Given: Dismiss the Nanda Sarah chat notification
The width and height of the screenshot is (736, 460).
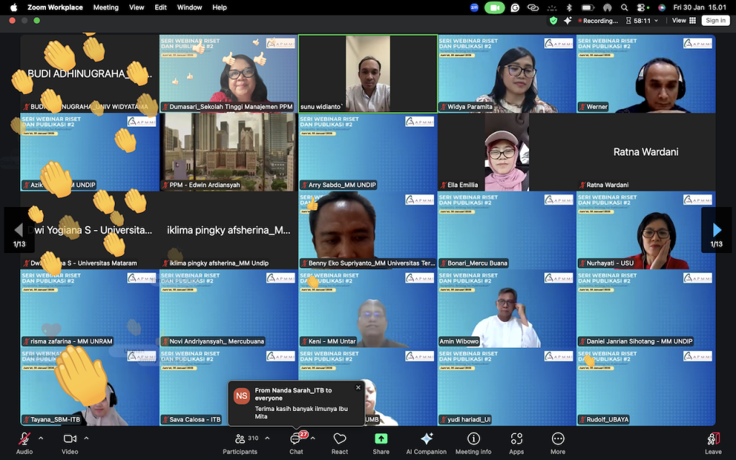Looking at the screenshot, I should [358, 388].
